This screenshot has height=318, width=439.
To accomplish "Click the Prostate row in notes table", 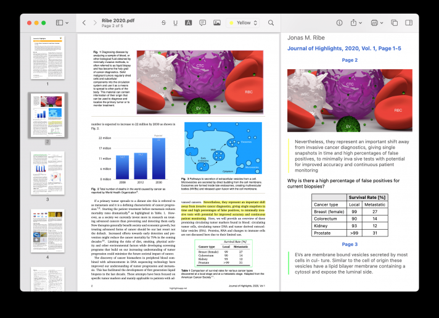I will (350, 233).
